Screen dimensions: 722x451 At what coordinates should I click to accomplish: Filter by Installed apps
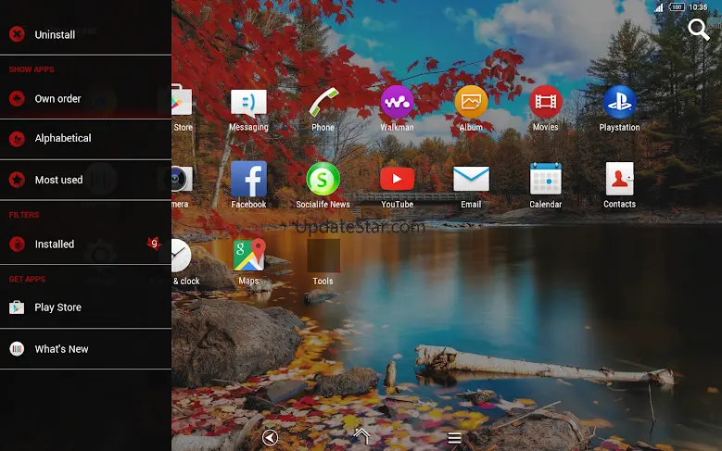click(x=55, y=244)
